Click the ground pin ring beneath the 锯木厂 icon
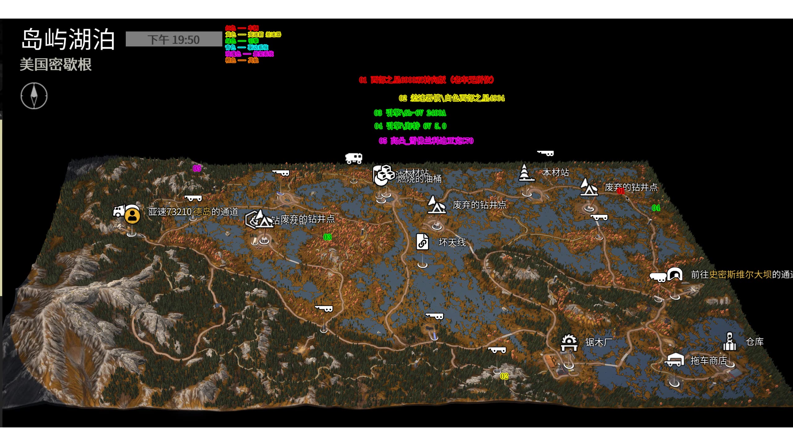The width and height of the screenshot is (793, 446). coord(569,365)
